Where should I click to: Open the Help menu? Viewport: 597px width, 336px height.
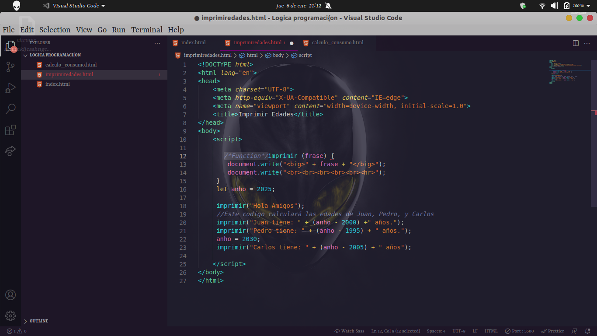click(176, 30)
